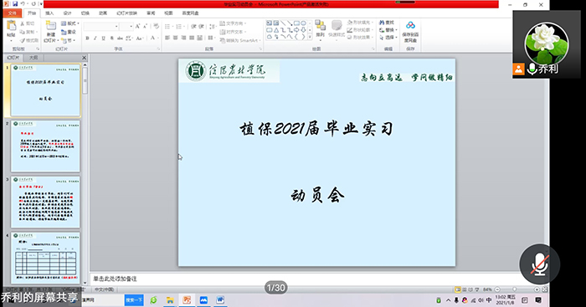
Task: Unmute the large microphone button
Action: [539, 264]
